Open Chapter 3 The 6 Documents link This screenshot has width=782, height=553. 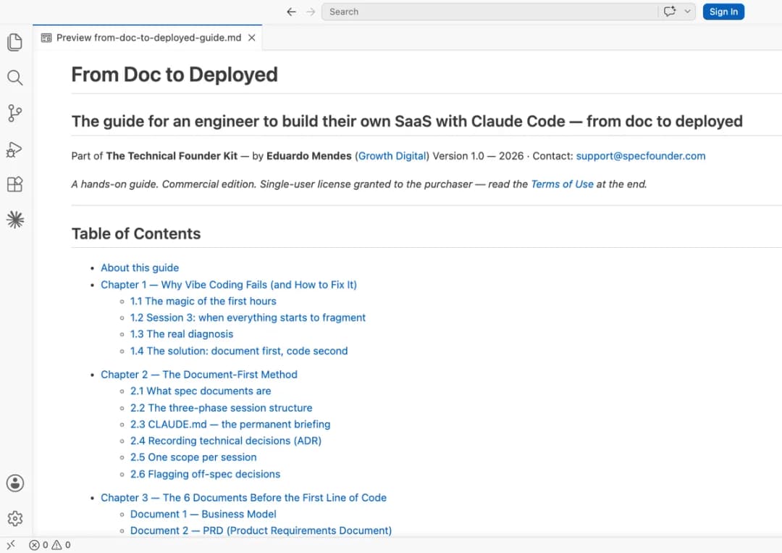243,498
